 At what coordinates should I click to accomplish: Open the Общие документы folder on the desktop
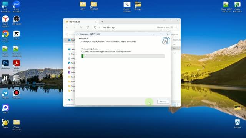click(x=17, y=125)
